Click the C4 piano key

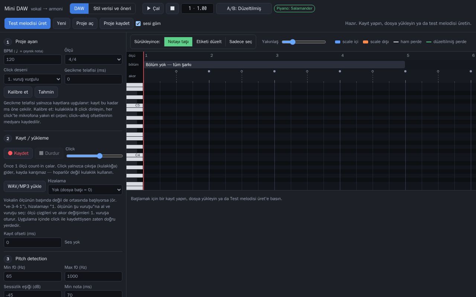(135, 155)
